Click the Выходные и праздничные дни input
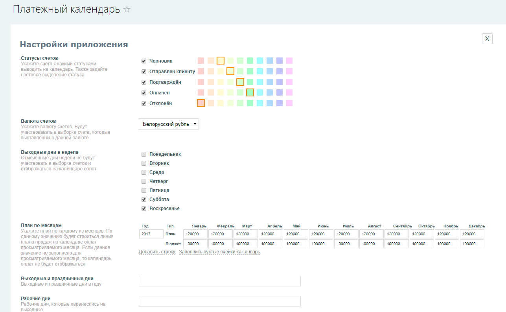 pyautogui.click(x=219, y=281)
